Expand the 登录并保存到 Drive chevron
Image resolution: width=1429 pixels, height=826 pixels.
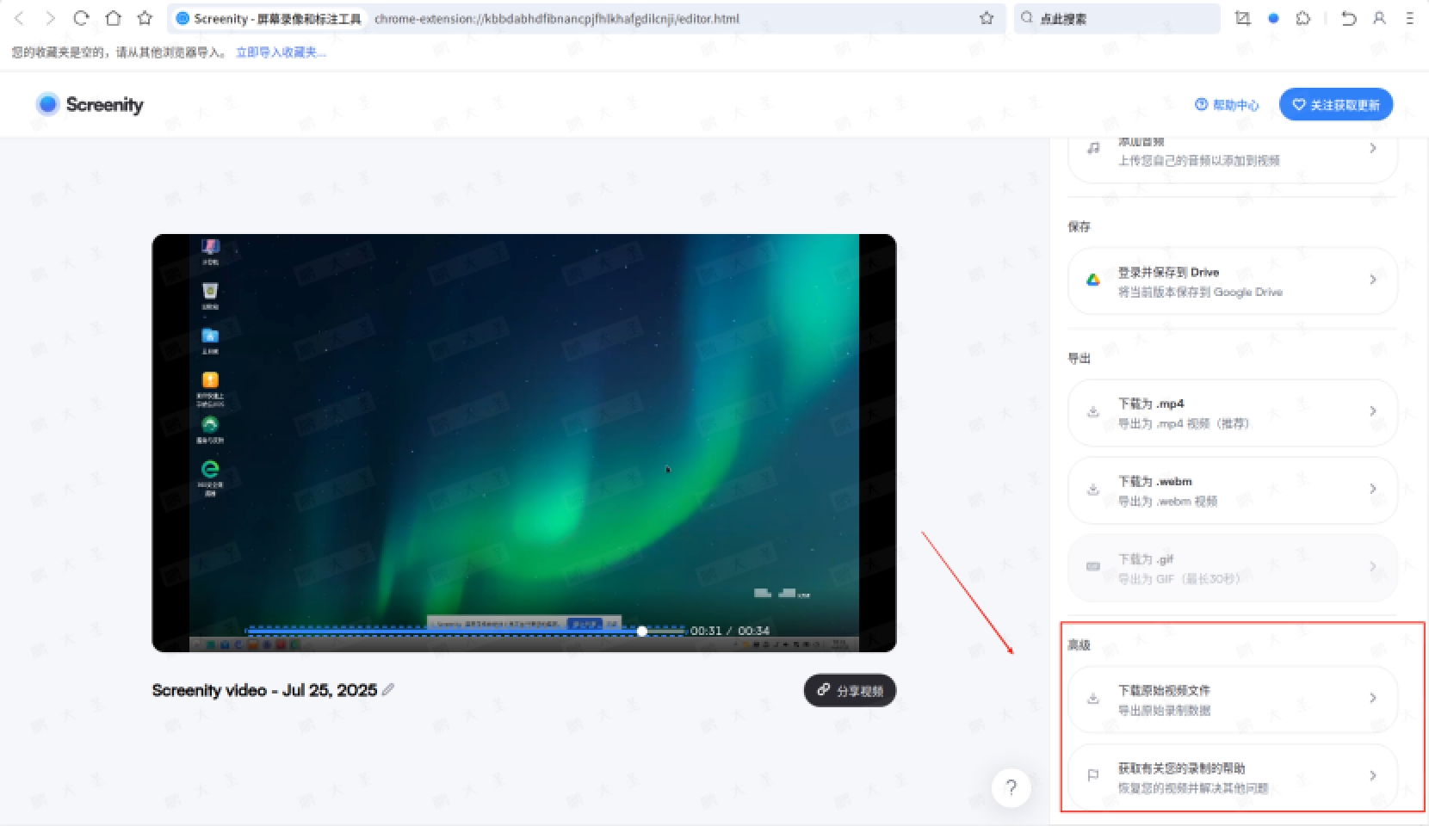pos(1374,280)
